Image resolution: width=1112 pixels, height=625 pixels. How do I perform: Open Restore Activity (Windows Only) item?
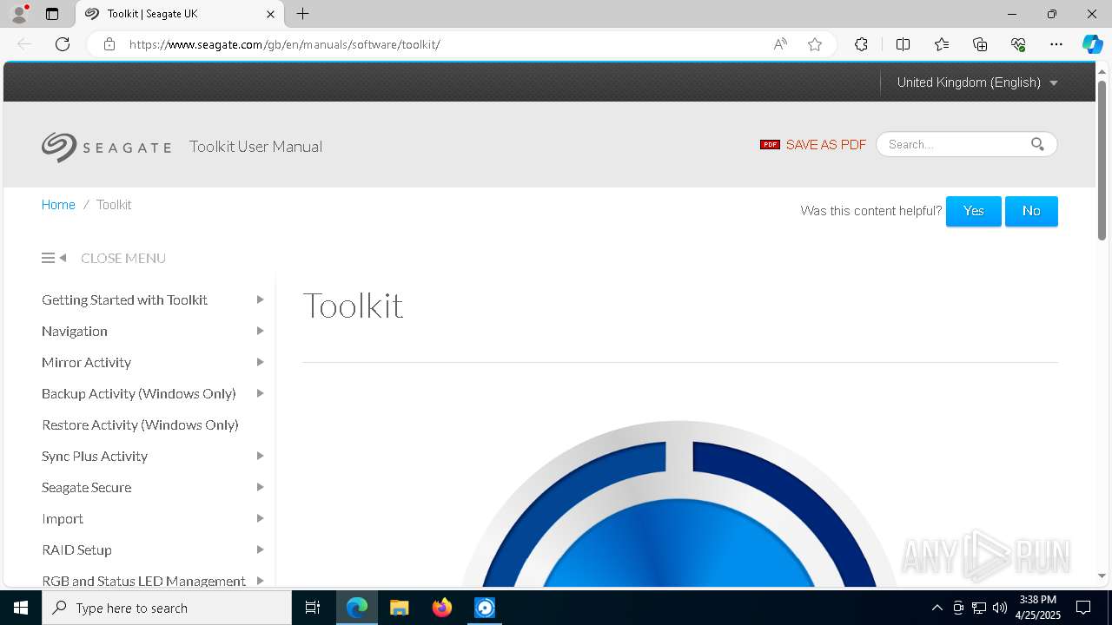tap(140, 424)
